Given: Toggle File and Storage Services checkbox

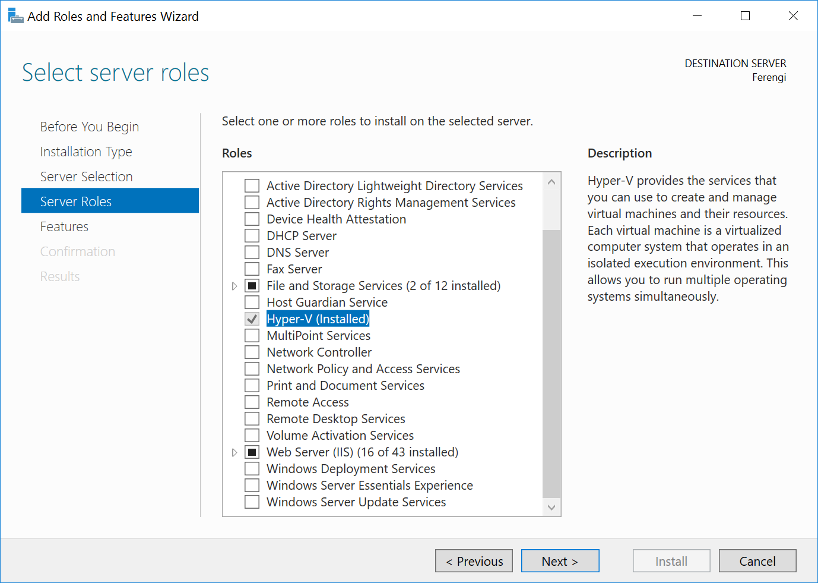Looking at the screenshot, I should [252, 286].
